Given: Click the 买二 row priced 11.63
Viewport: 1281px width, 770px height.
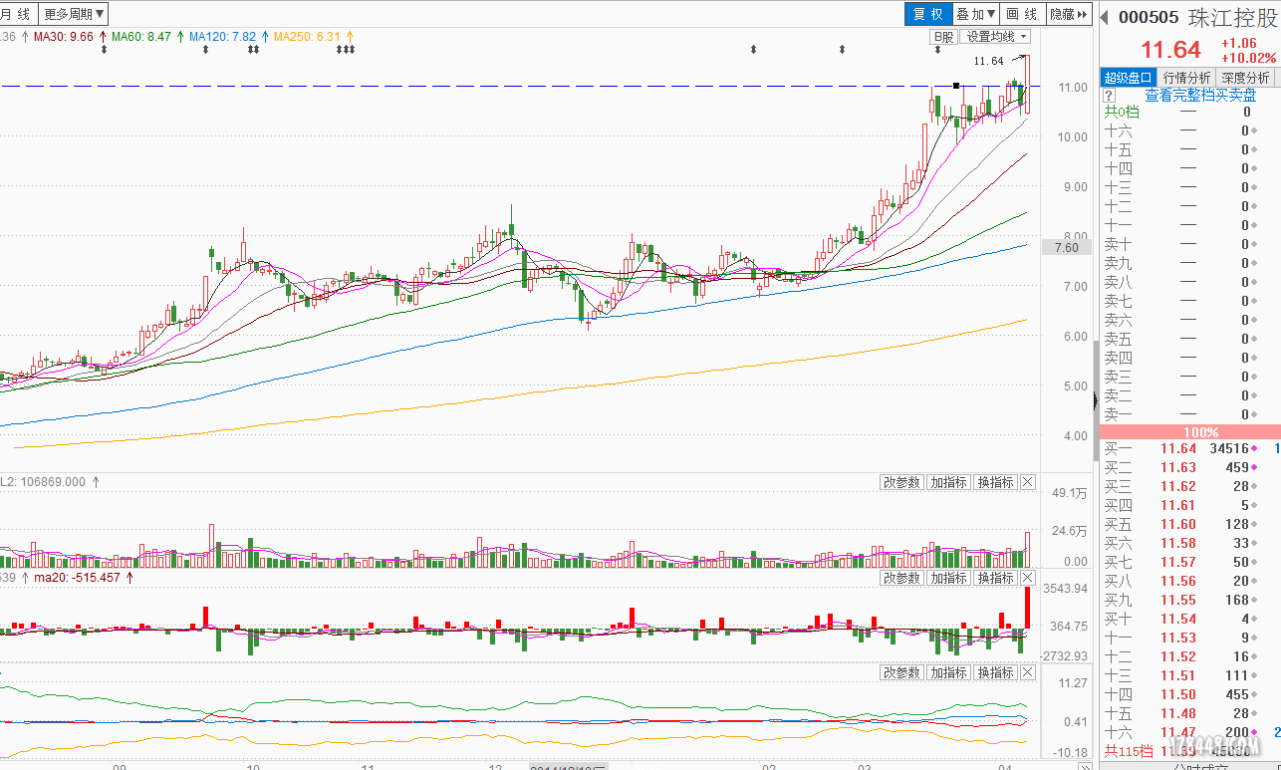Looking at the screenshot, I should pos(1189,467).
